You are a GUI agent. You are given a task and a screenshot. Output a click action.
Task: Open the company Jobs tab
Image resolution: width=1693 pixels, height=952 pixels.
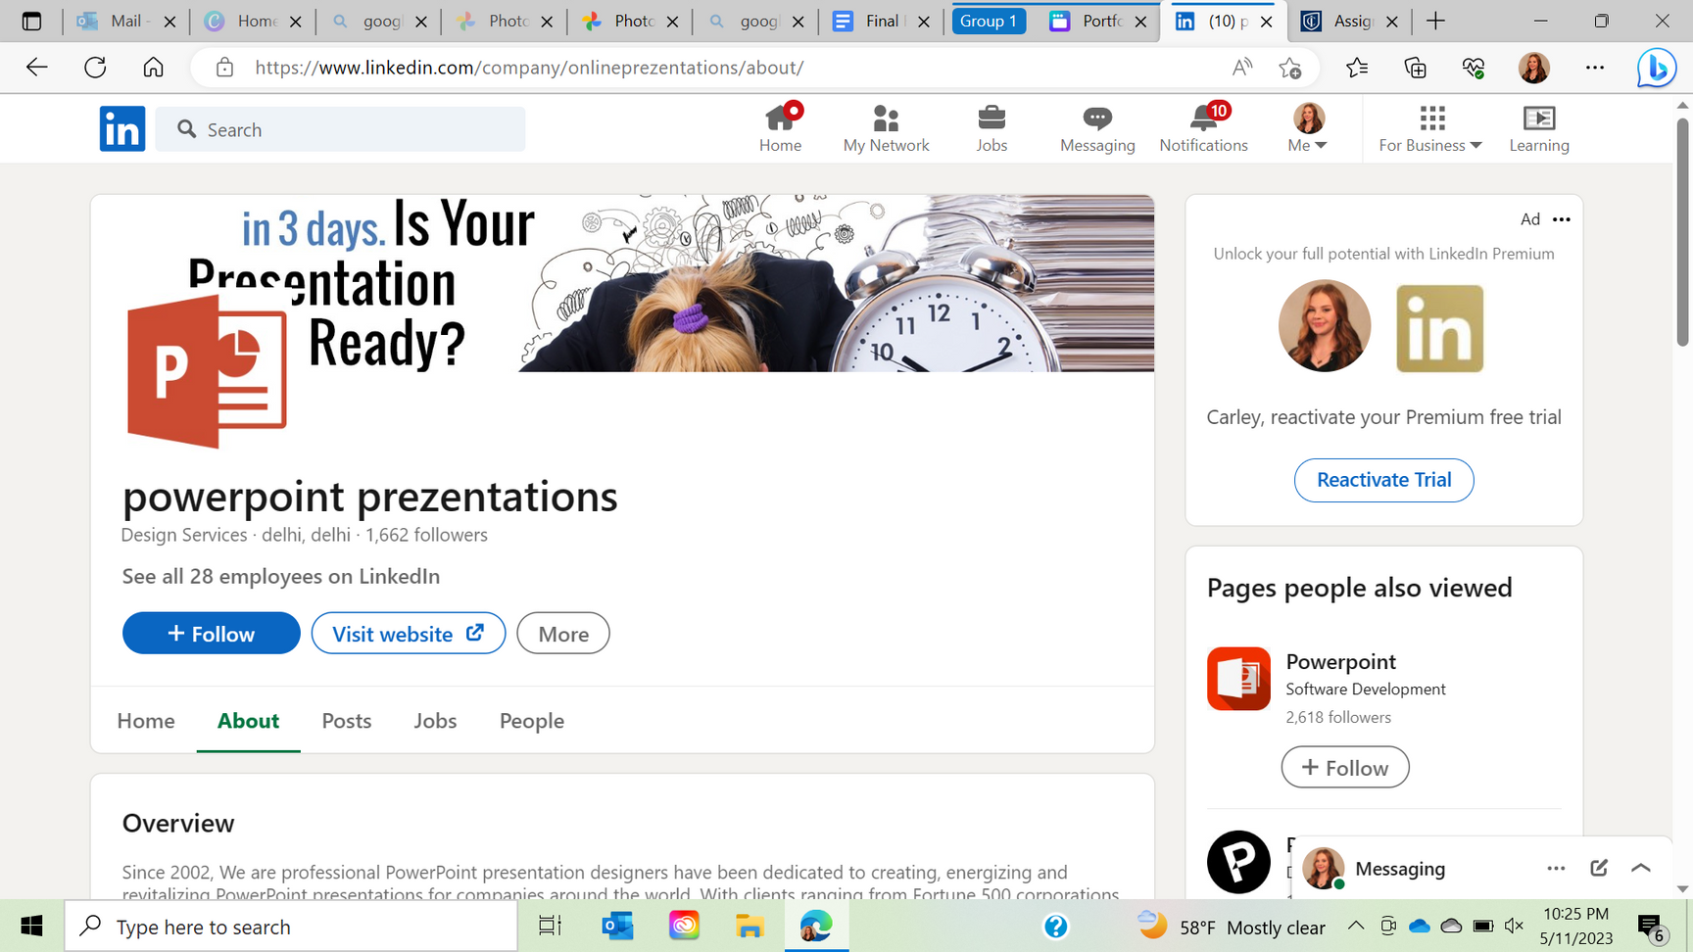pos(435,721)
